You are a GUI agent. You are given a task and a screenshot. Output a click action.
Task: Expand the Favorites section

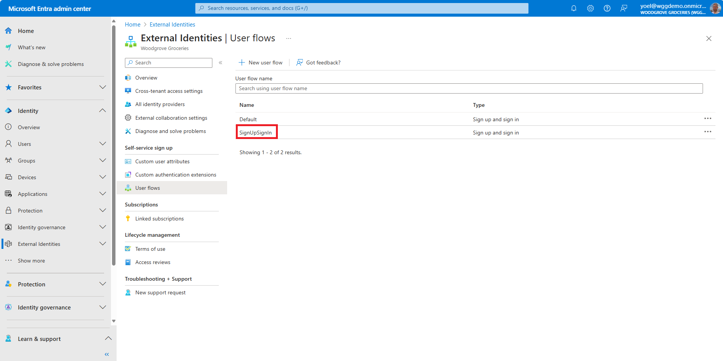tap(103, 88)
